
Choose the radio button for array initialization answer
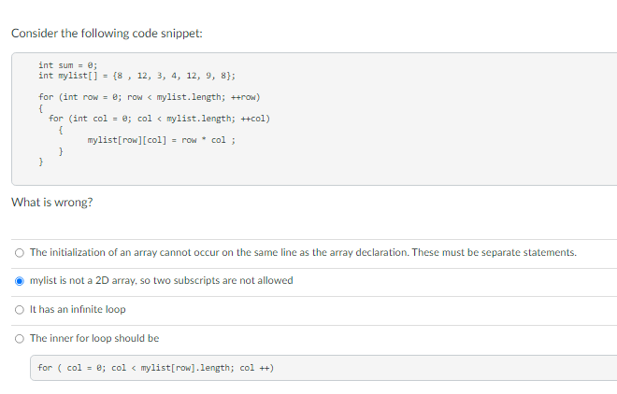point(20,253)
